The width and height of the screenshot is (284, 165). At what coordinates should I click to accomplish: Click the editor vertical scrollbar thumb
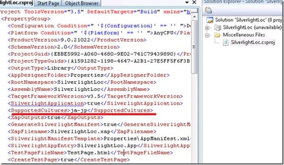tap(194, 47)
